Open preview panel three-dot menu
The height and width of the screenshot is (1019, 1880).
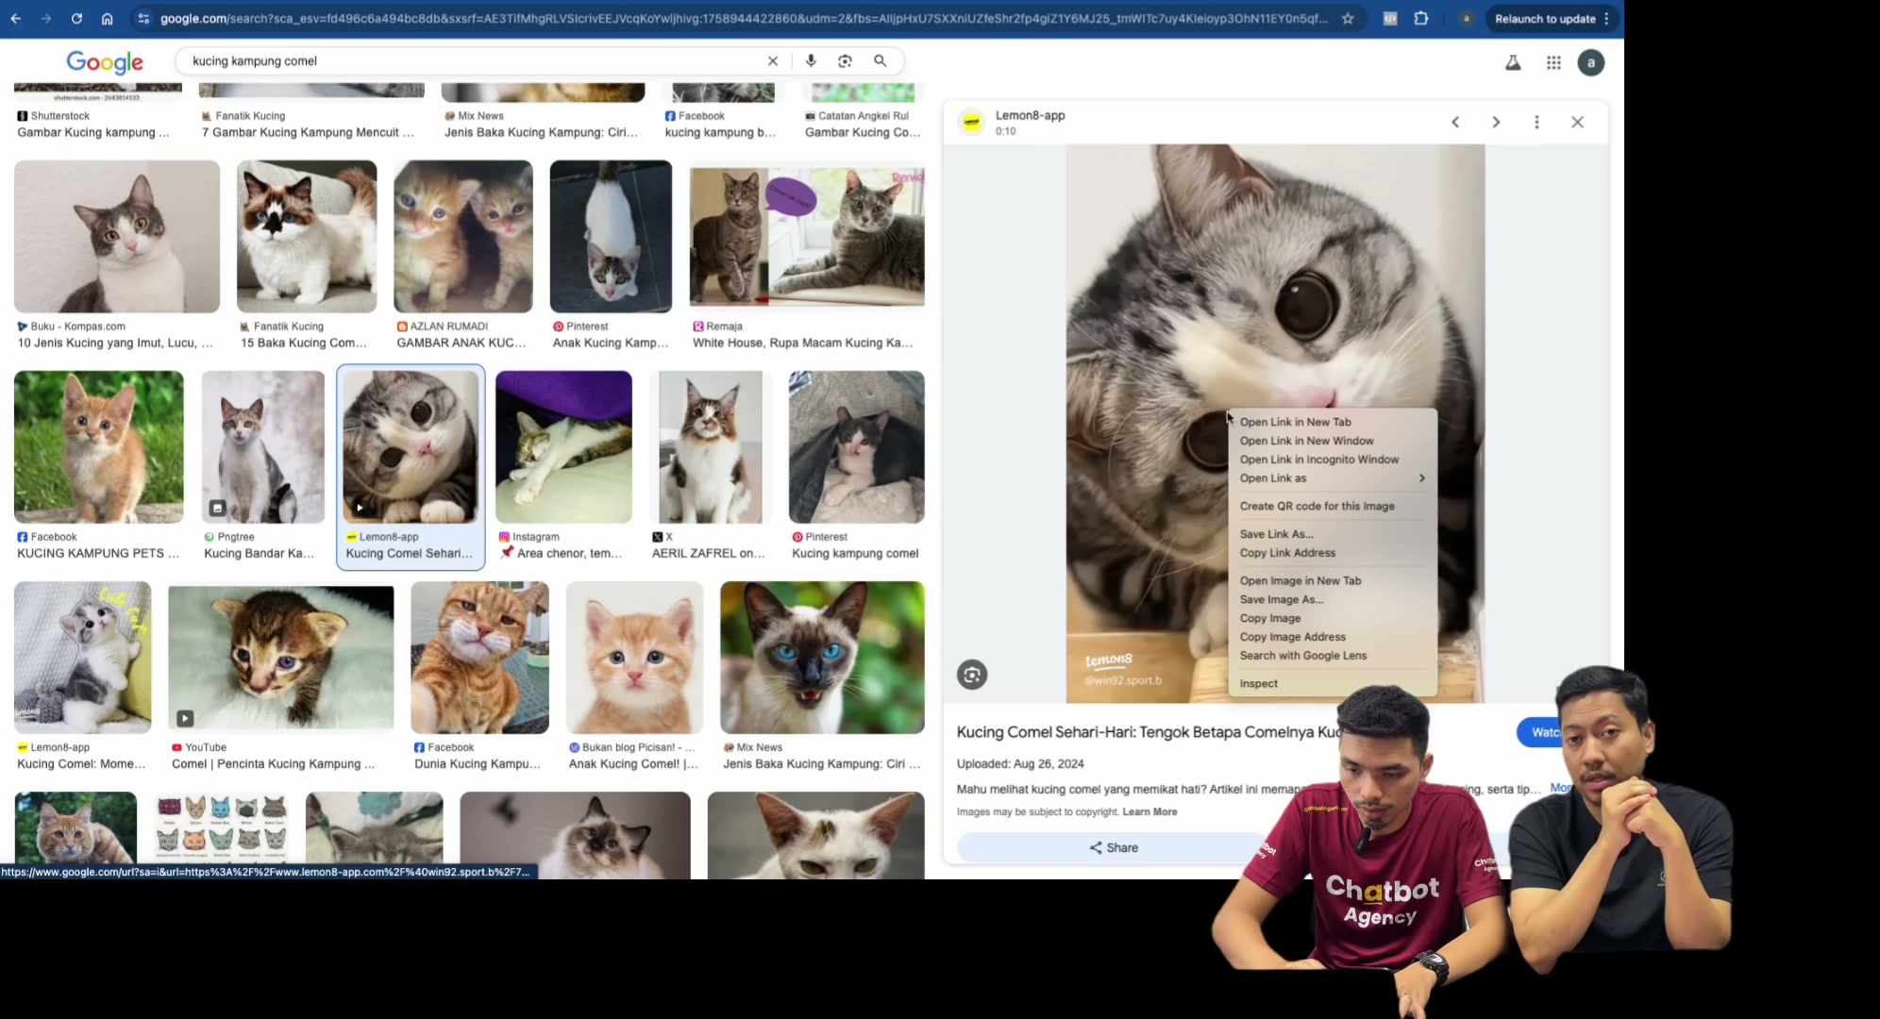(1536, 122)
